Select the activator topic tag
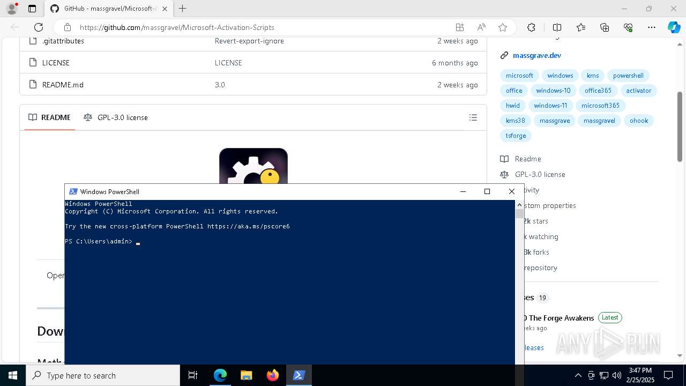The height and width of the screenshot is (386, 686). [639, 91]
